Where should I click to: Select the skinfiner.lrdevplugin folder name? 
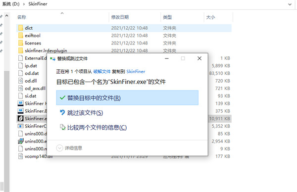pos(46,50)
